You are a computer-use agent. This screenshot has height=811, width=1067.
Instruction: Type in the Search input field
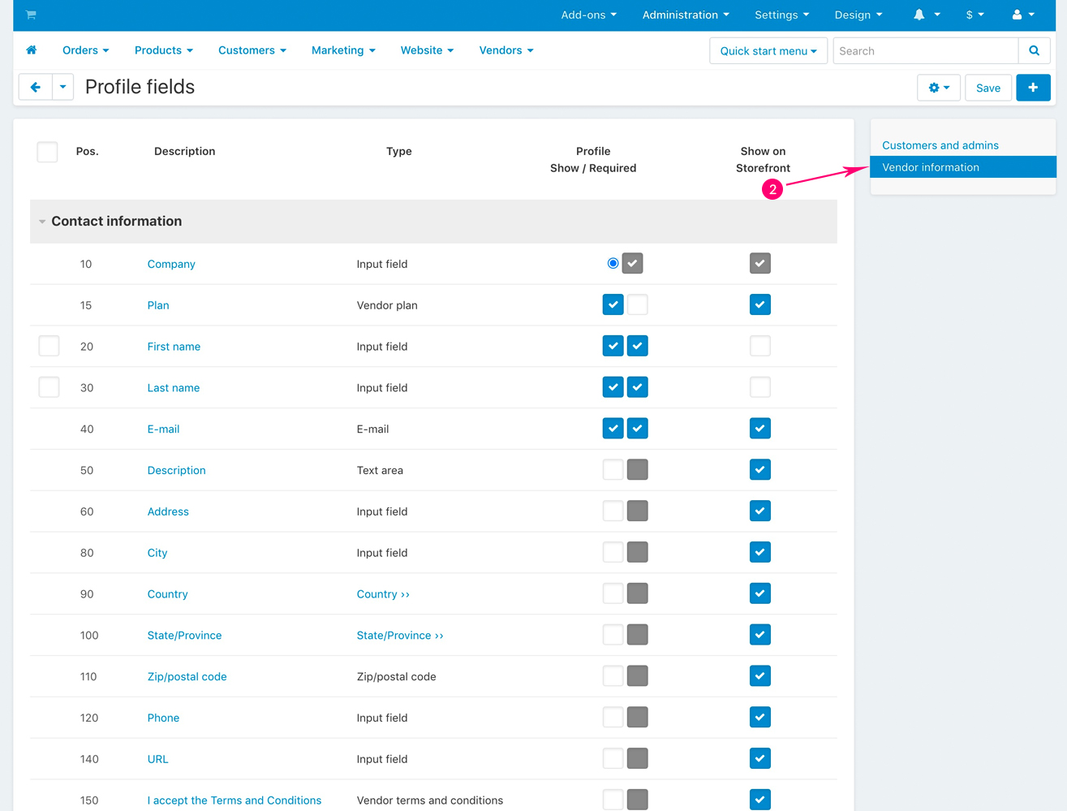pos(925,50)
